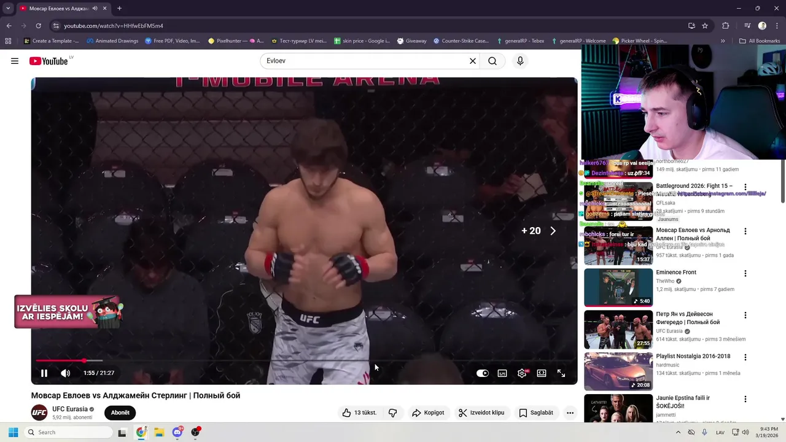786x442 pixels.
Task: Open the Animated Drawings bookmark
Action: [112, 41]
